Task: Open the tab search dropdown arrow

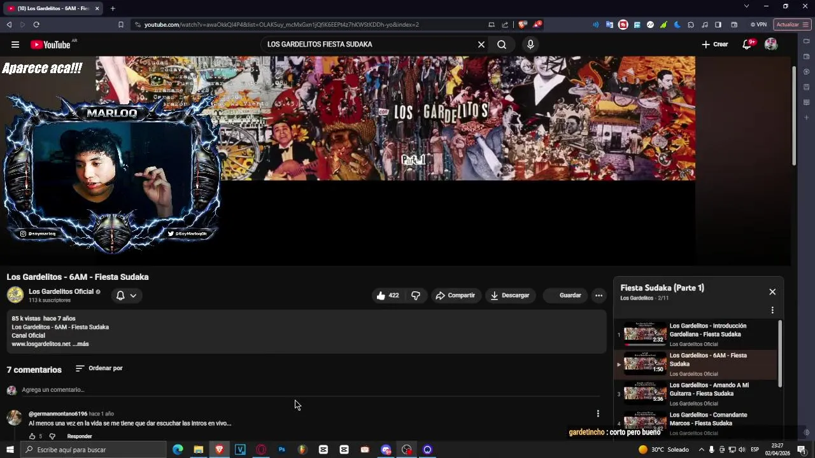Action: click(746, 6)
